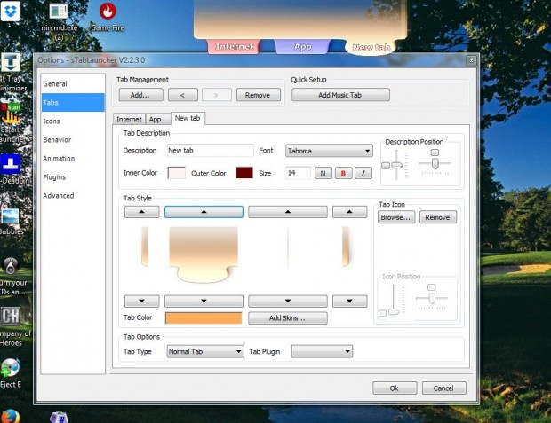Click highlighted up arrow above tab body skin
Screen dimensions: 551x423
coord(204,212)
